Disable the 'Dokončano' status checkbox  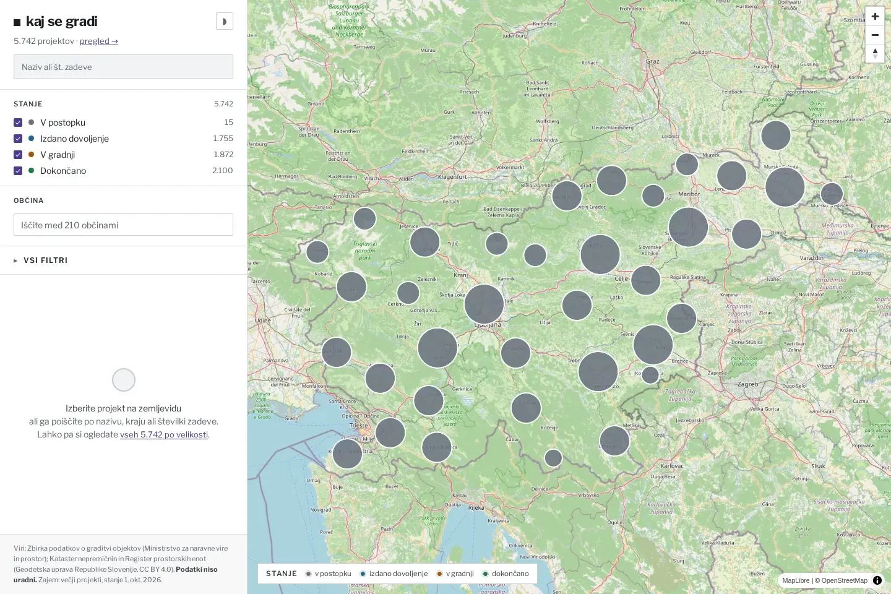[18, 171]
